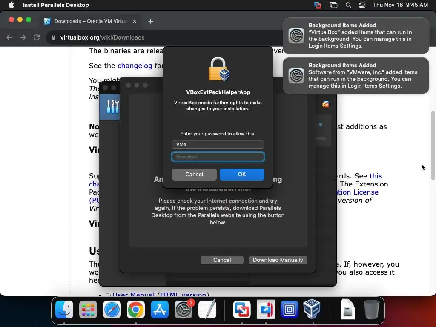Screen dimensions: 436x327
Task: Open App Store from the Dock
Action: (160, 310)
